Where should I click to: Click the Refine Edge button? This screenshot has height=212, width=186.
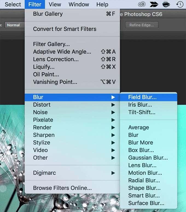[x=142, y=25]
